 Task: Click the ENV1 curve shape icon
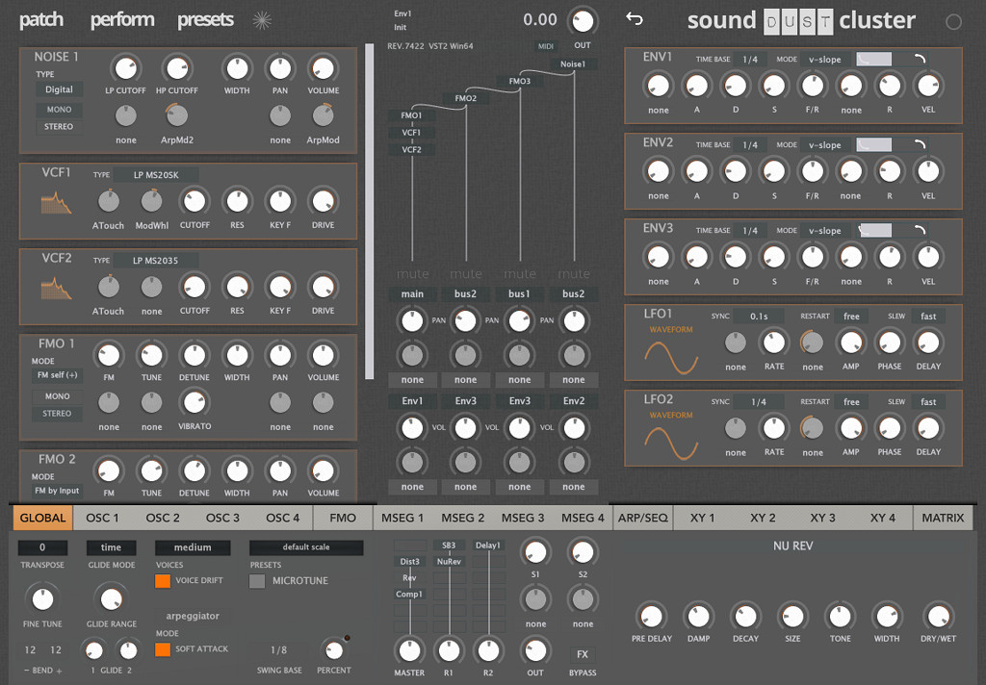pos(921,60)
